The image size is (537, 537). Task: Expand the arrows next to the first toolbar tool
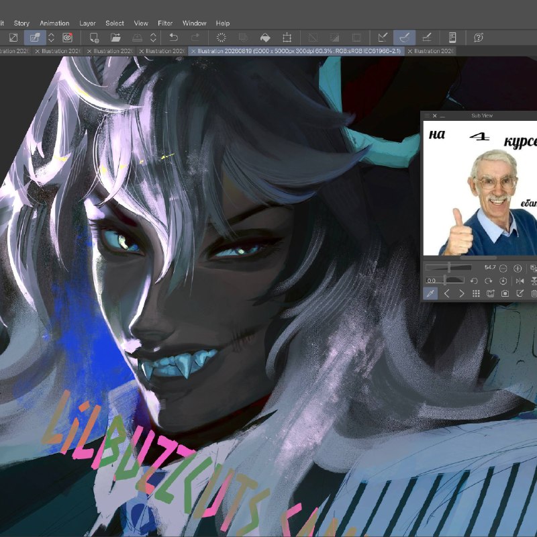tap(51, 38)
